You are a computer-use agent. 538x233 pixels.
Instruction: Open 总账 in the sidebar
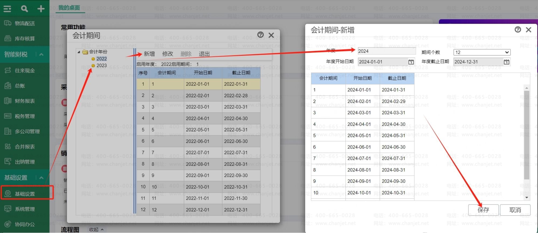pos(20,86)
